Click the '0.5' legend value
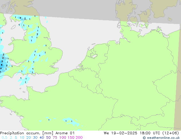181x140 pixels. tap(5, 138)
